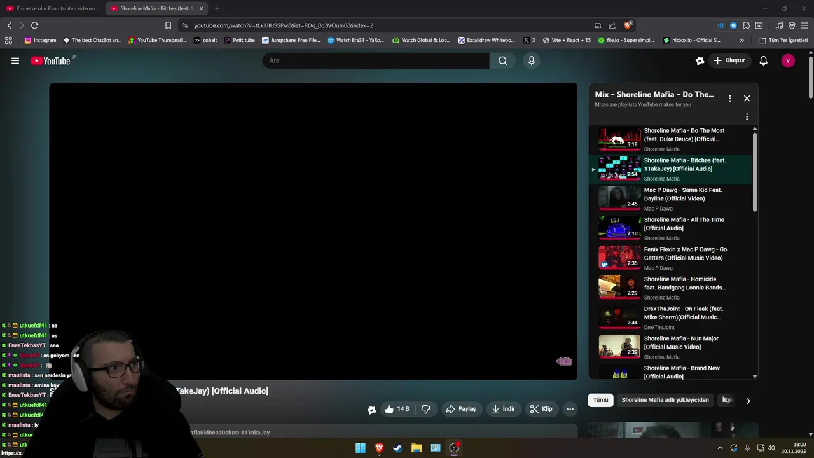Open the 'Oluştur' create menu
This screenshot has height=458, width=814.
(x=729, y=61)
